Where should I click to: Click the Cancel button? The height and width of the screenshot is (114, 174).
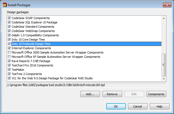point(138,106)
